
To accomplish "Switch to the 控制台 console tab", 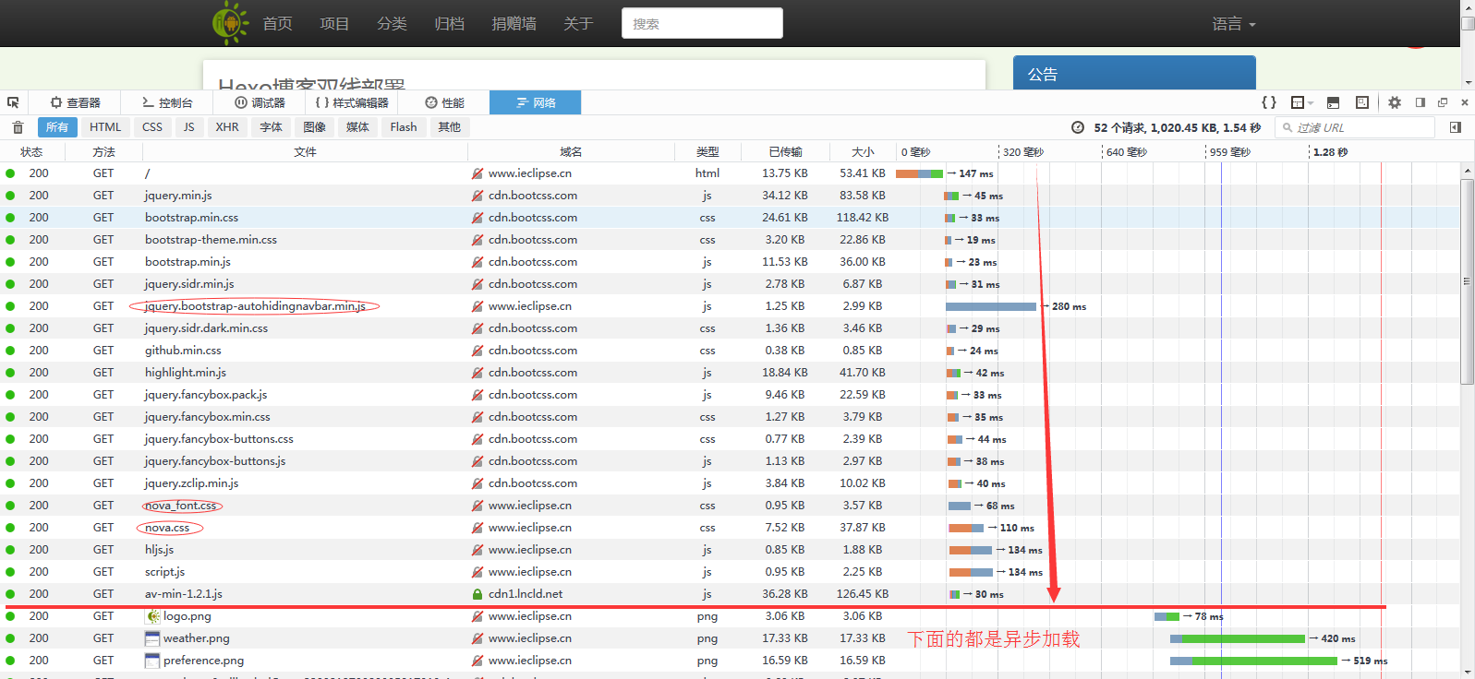I will pos(167,102).
